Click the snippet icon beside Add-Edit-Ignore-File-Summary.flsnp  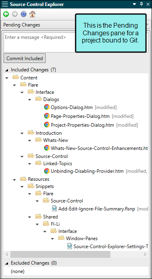click(54, 208)
